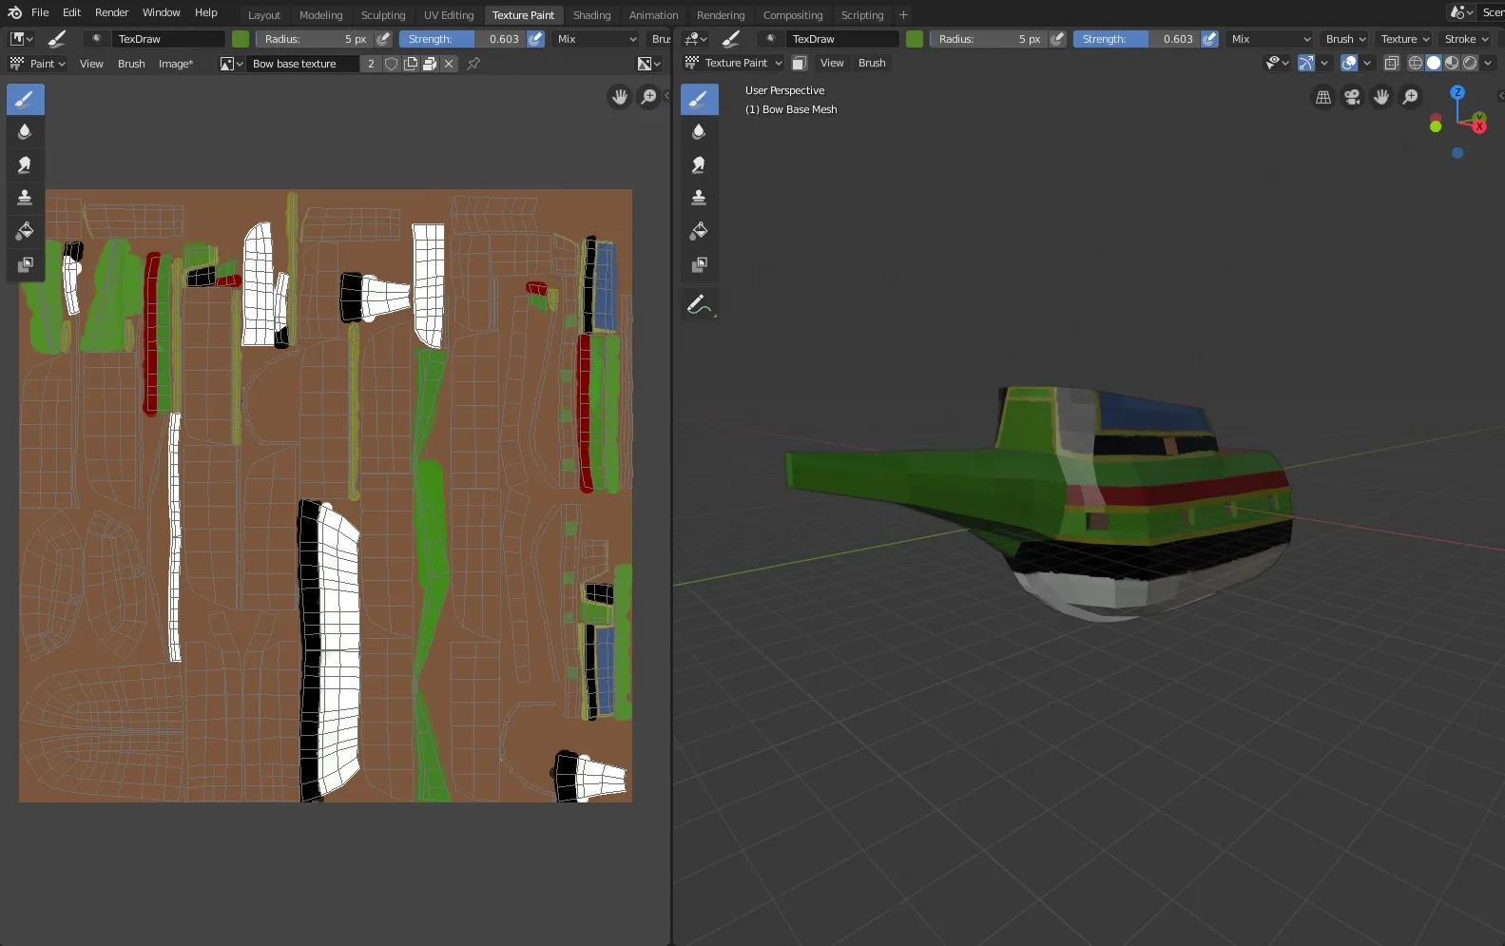Select the Fill bucket tool in image editor

pos(25,231)
